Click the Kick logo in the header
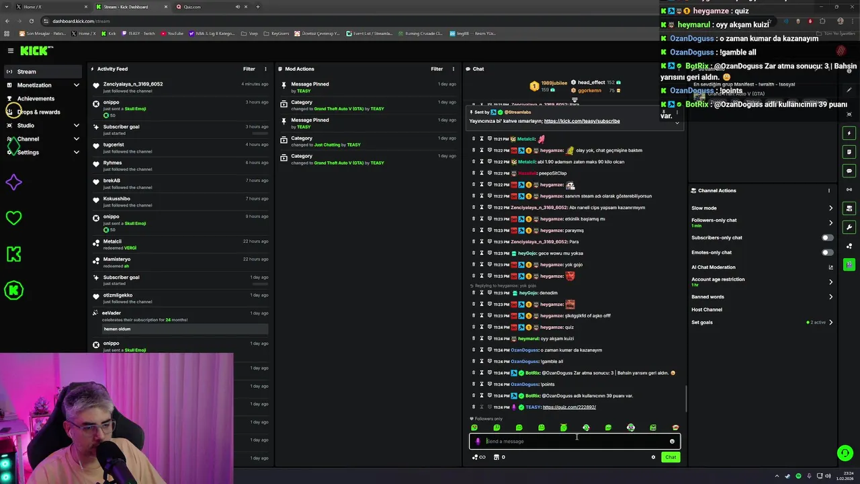Viewport: 860px width, 484px height. [x=35, y=50]
